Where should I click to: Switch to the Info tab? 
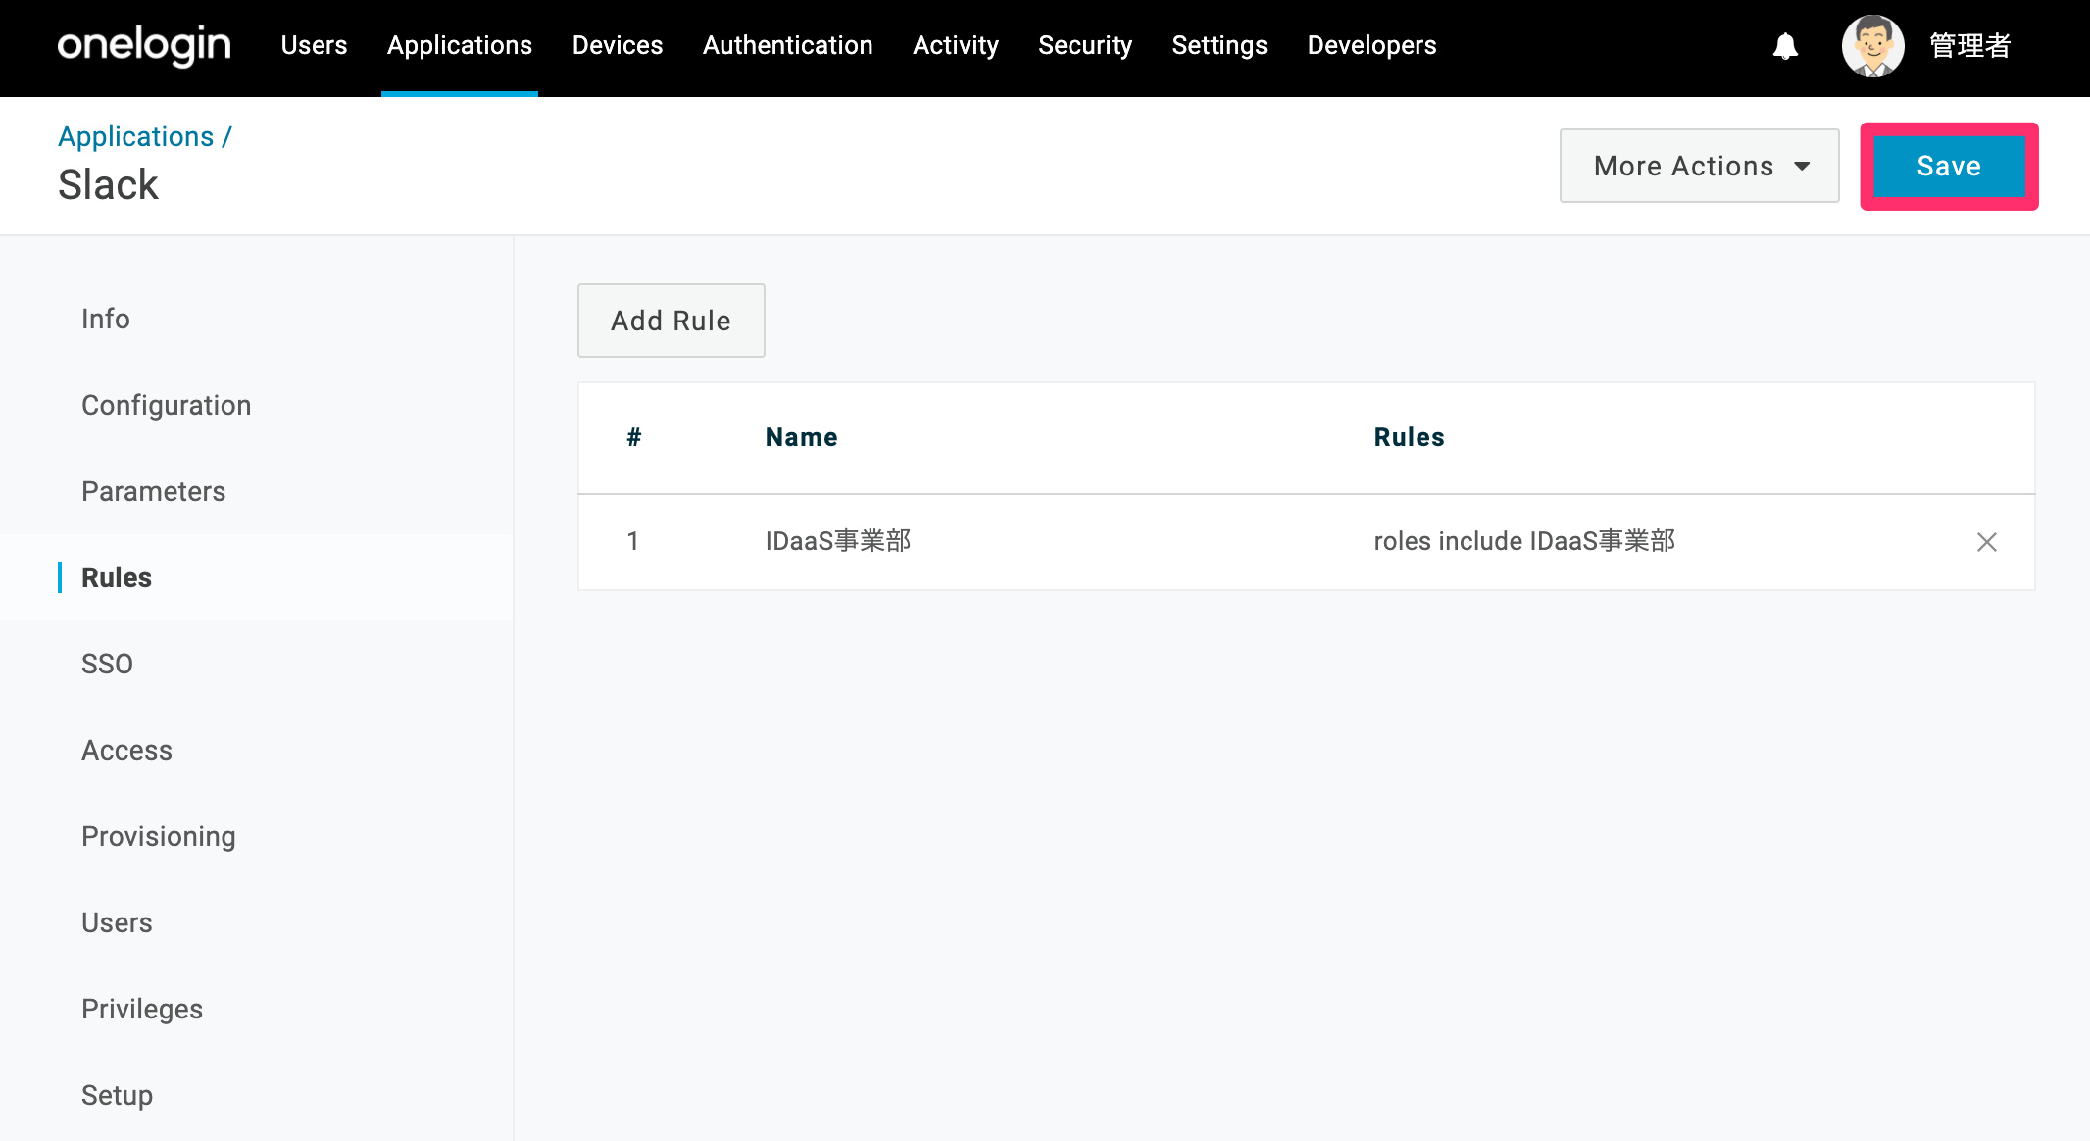105,319
